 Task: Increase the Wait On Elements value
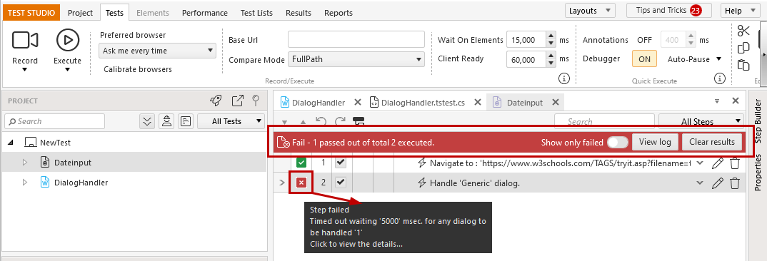[x=551, y=36]
